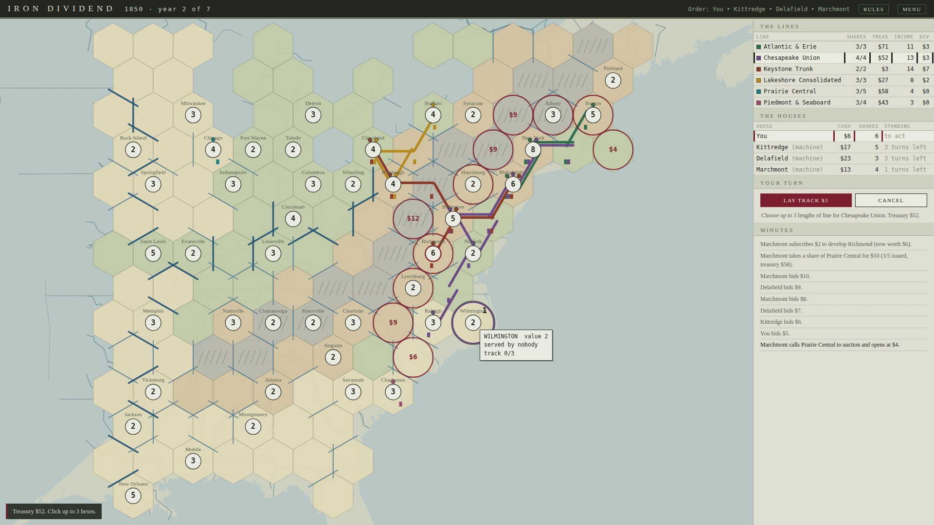Click the $6 marker above Charleston
This screenshot has height=525, width=934.
coord(413,357)
